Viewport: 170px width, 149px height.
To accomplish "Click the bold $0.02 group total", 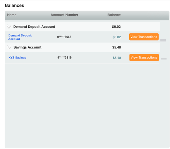I will (116, 27).
